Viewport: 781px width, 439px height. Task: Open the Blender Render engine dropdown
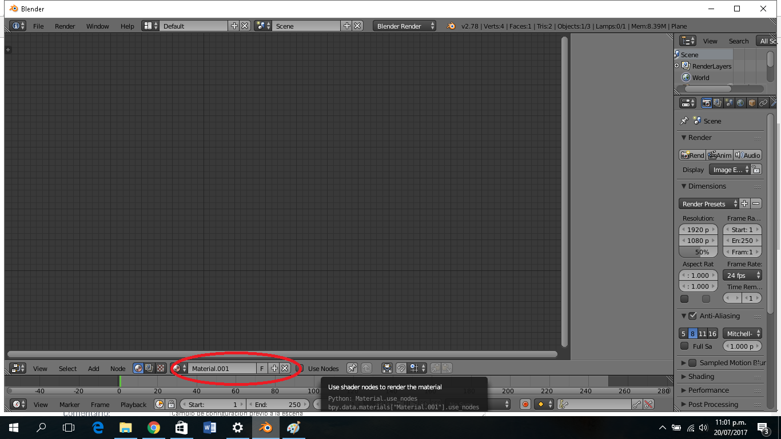point(404,26)
